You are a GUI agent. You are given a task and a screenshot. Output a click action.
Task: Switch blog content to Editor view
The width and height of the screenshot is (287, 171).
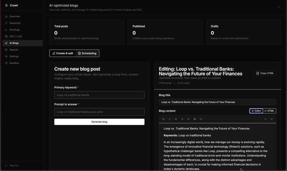pos(256,111)
